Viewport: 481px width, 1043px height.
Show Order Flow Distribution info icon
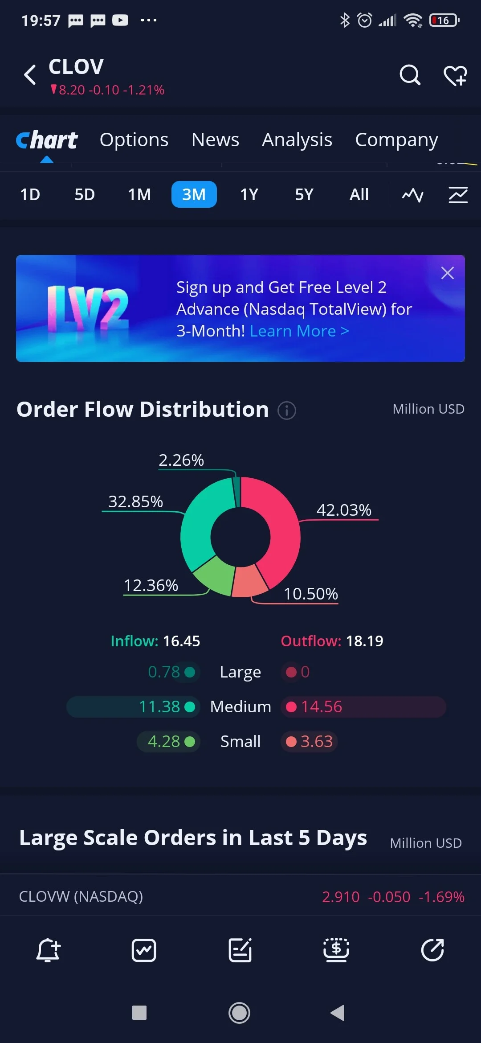coord(287,410)
